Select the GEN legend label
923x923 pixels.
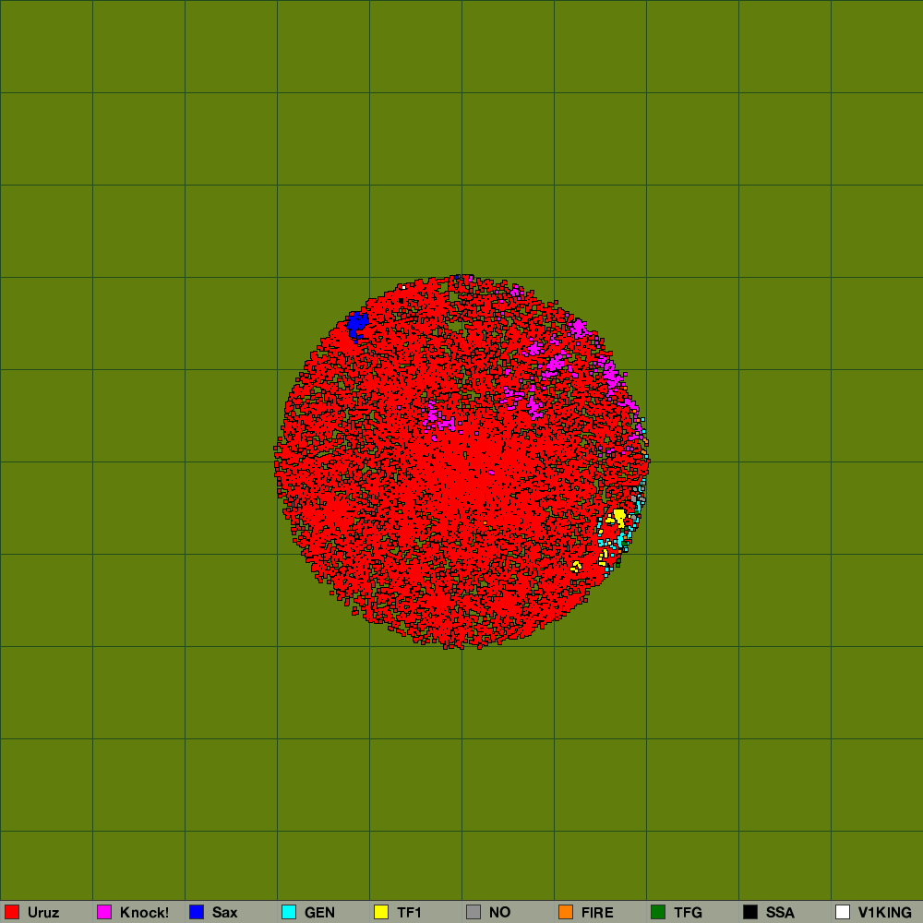point(319,913)
